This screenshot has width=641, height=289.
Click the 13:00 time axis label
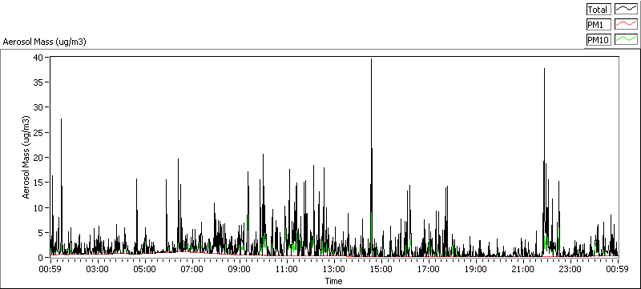[334, 269]
